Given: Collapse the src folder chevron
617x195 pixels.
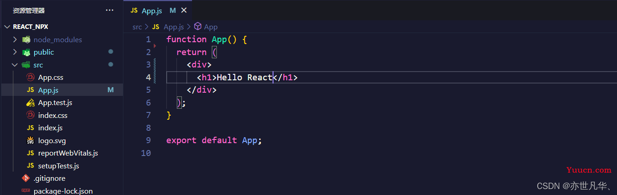Looking at the screenshot, I should (15, 65).
